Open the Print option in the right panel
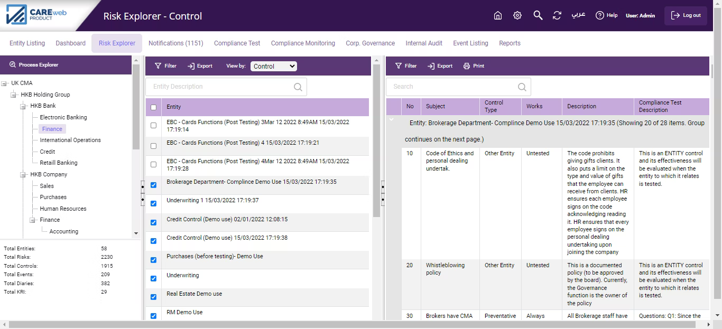 [x=474, y=65]
